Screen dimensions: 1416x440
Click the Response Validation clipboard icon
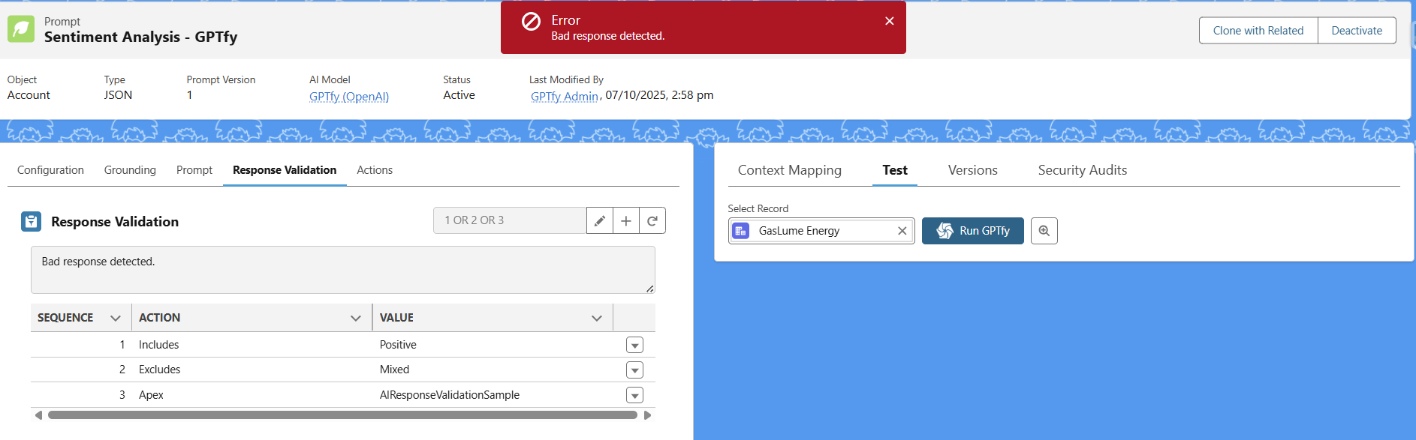point(31,221)
